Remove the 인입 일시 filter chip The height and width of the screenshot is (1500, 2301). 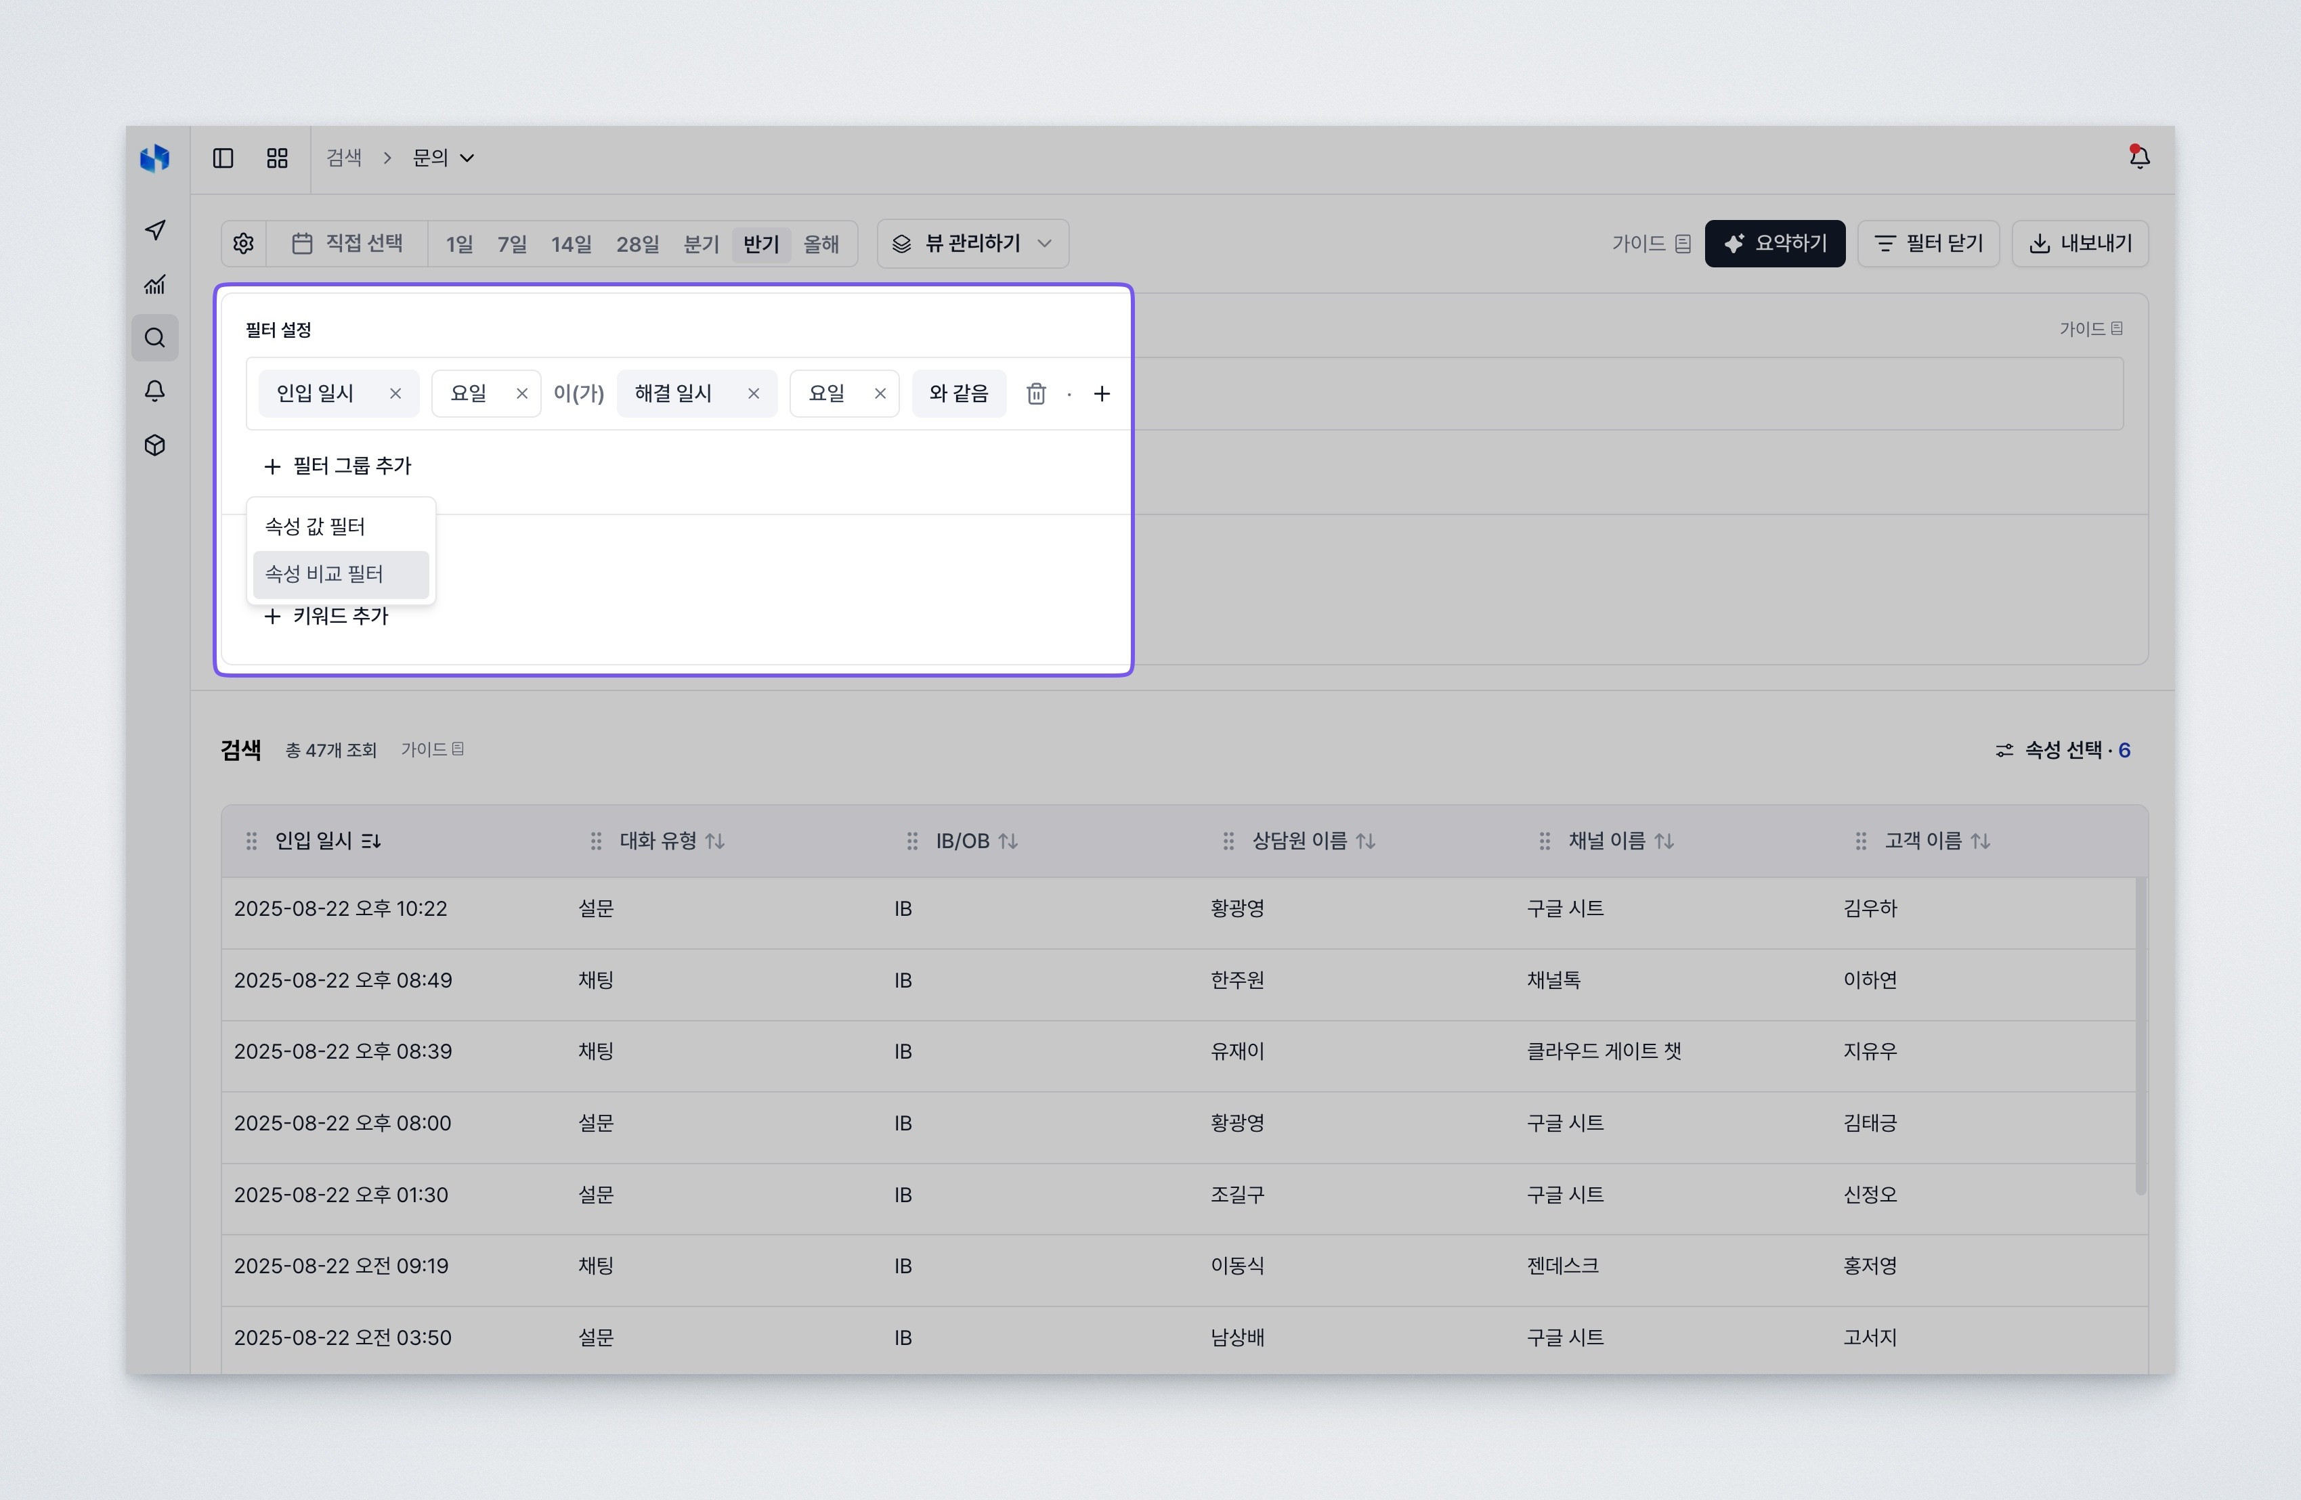click(395, 393)
